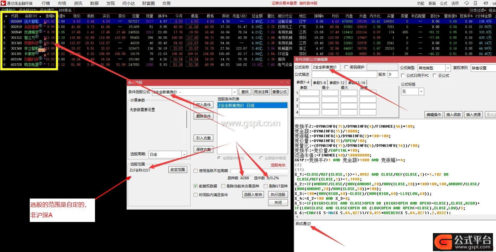The width and height of the screenshot is (496, 252).
Task: Click the 查看公式 button
Action: (280, 92)
